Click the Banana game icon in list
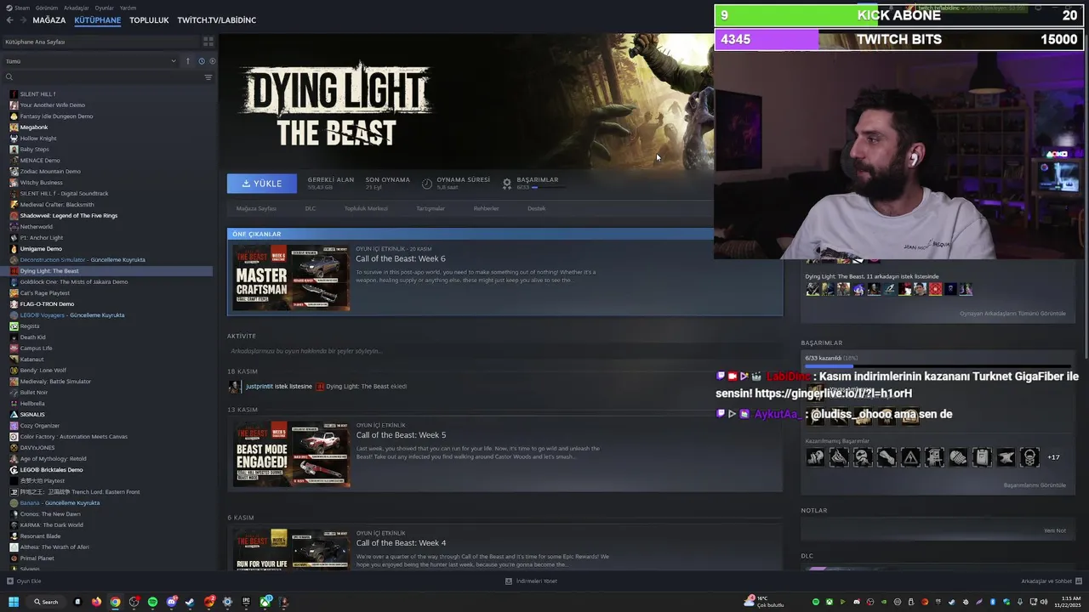 point(14,503)
